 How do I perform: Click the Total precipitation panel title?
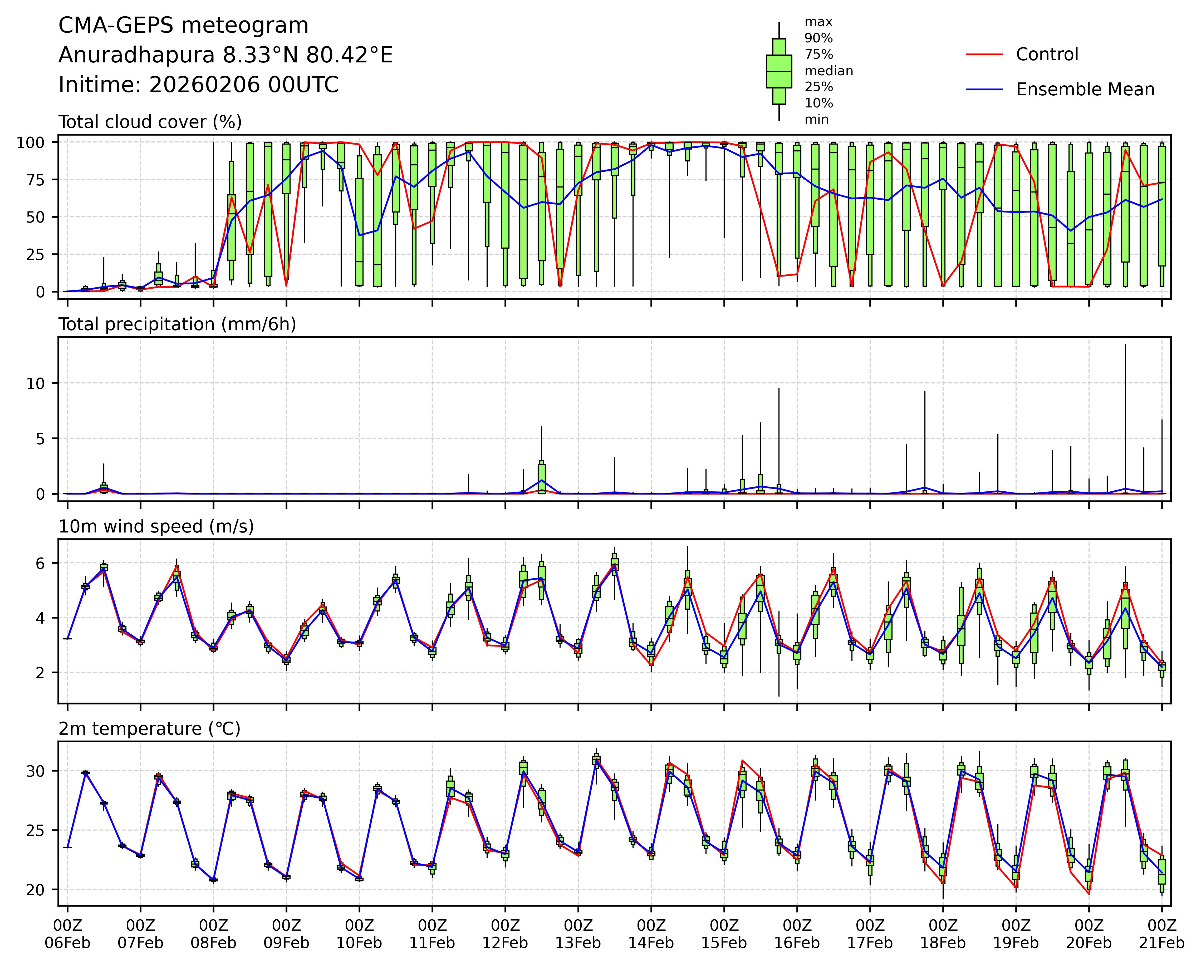click(x=177, y=324)
